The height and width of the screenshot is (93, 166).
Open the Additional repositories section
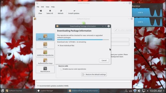click(45, 53)
